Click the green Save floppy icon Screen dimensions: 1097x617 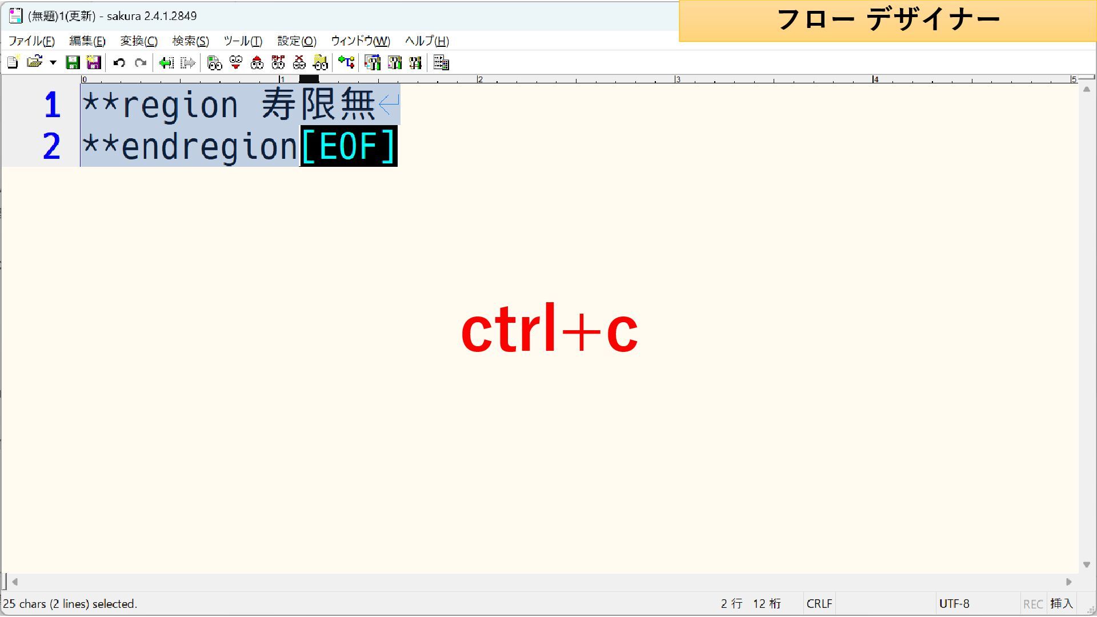point(73,62)
